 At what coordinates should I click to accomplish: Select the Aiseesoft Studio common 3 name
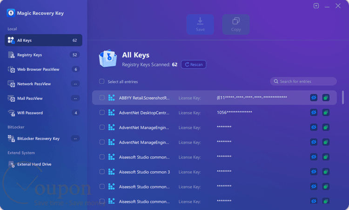point(144,172)
